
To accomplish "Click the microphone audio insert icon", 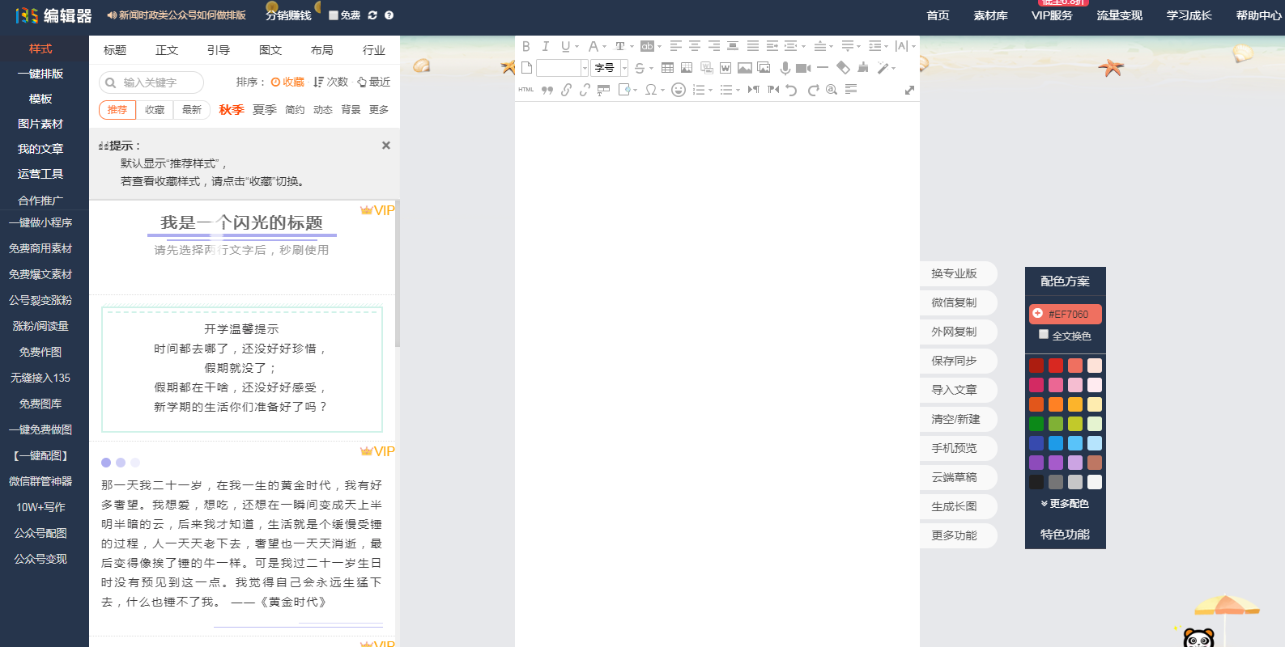I will point(785,68).
